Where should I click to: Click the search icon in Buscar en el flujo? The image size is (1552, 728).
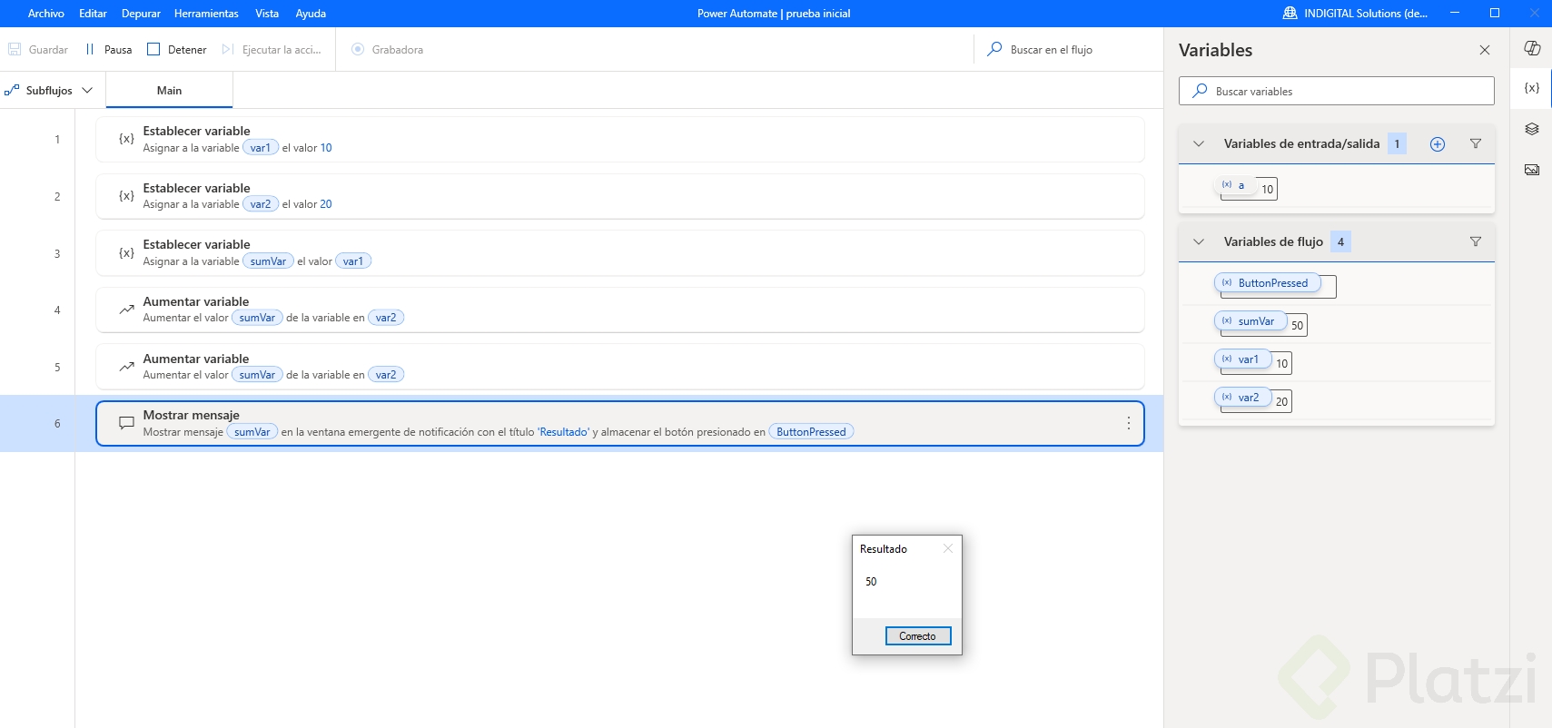pyautogui.click(x=995, y=49)
